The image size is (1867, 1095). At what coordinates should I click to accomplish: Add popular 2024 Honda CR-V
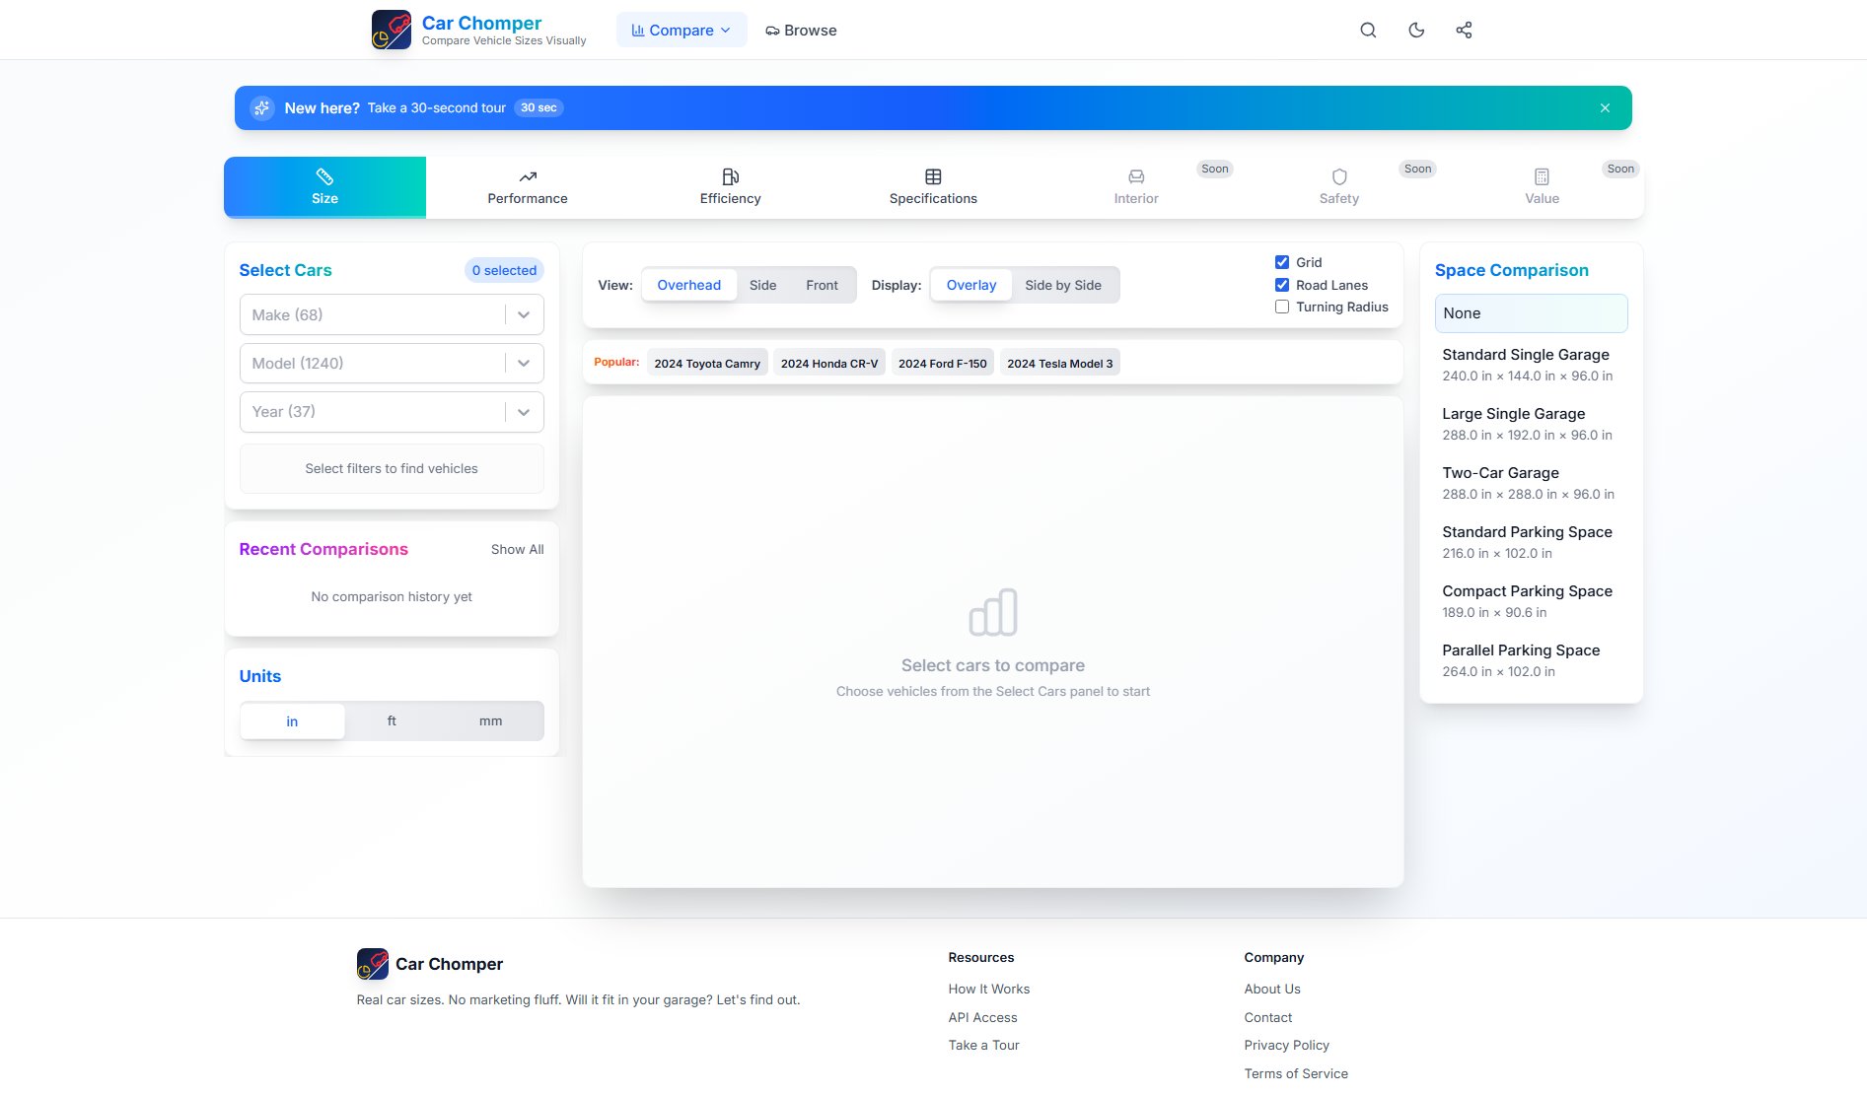829,364
